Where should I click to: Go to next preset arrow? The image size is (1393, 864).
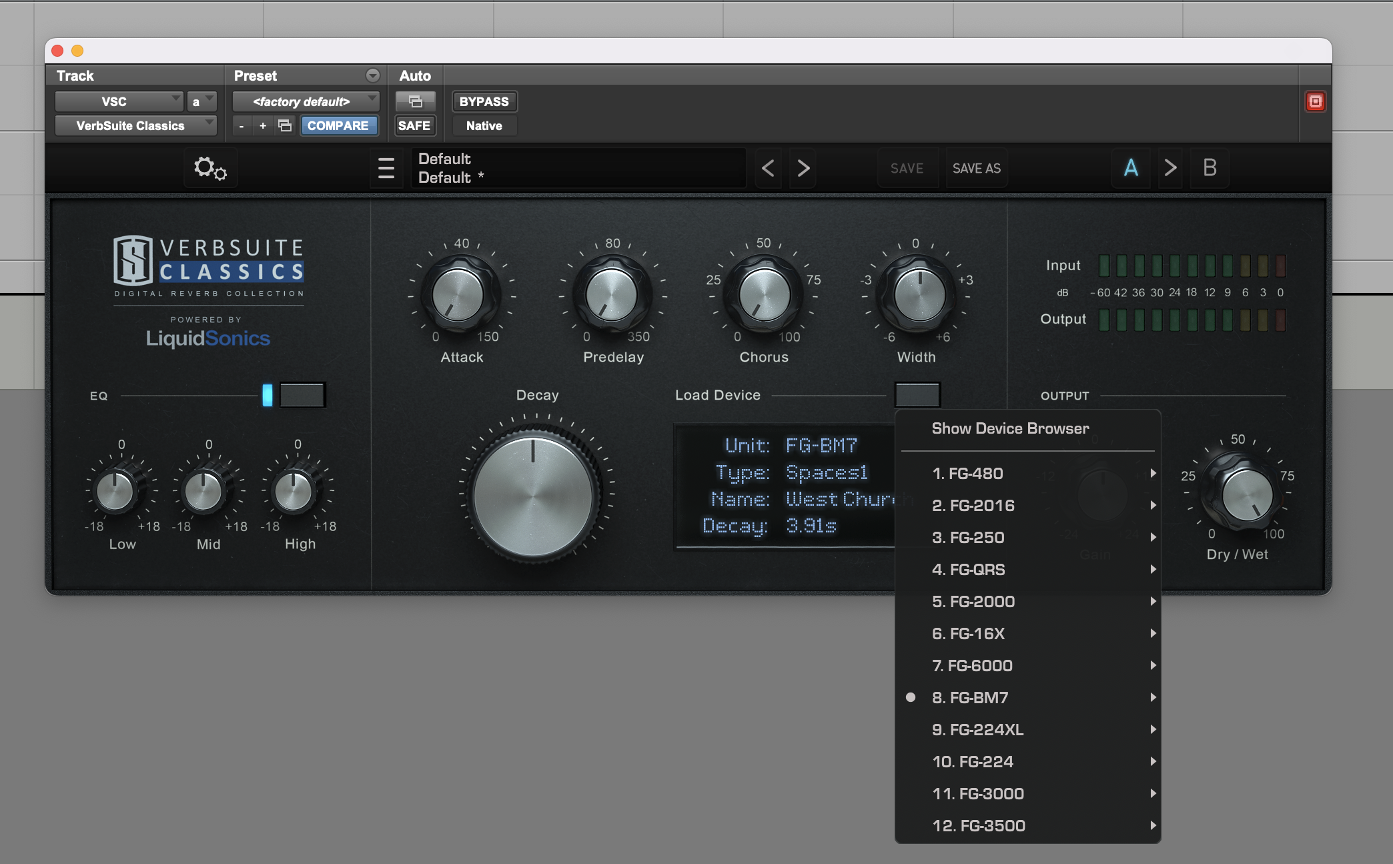pyautogui.click(x=803, y=168)
